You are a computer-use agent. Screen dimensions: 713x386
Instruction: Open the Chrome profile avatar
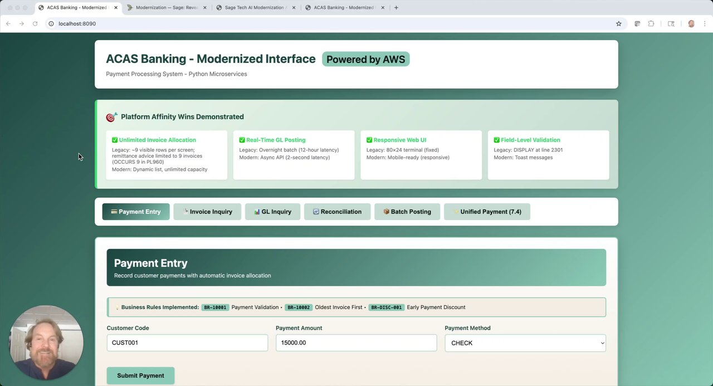point(691,24)
